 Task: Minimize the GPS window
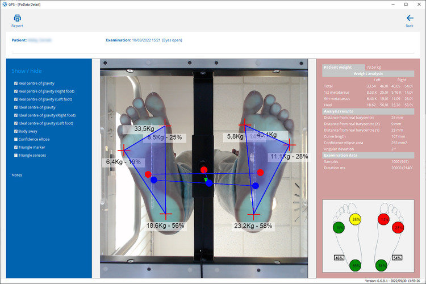tap(393, 5)
